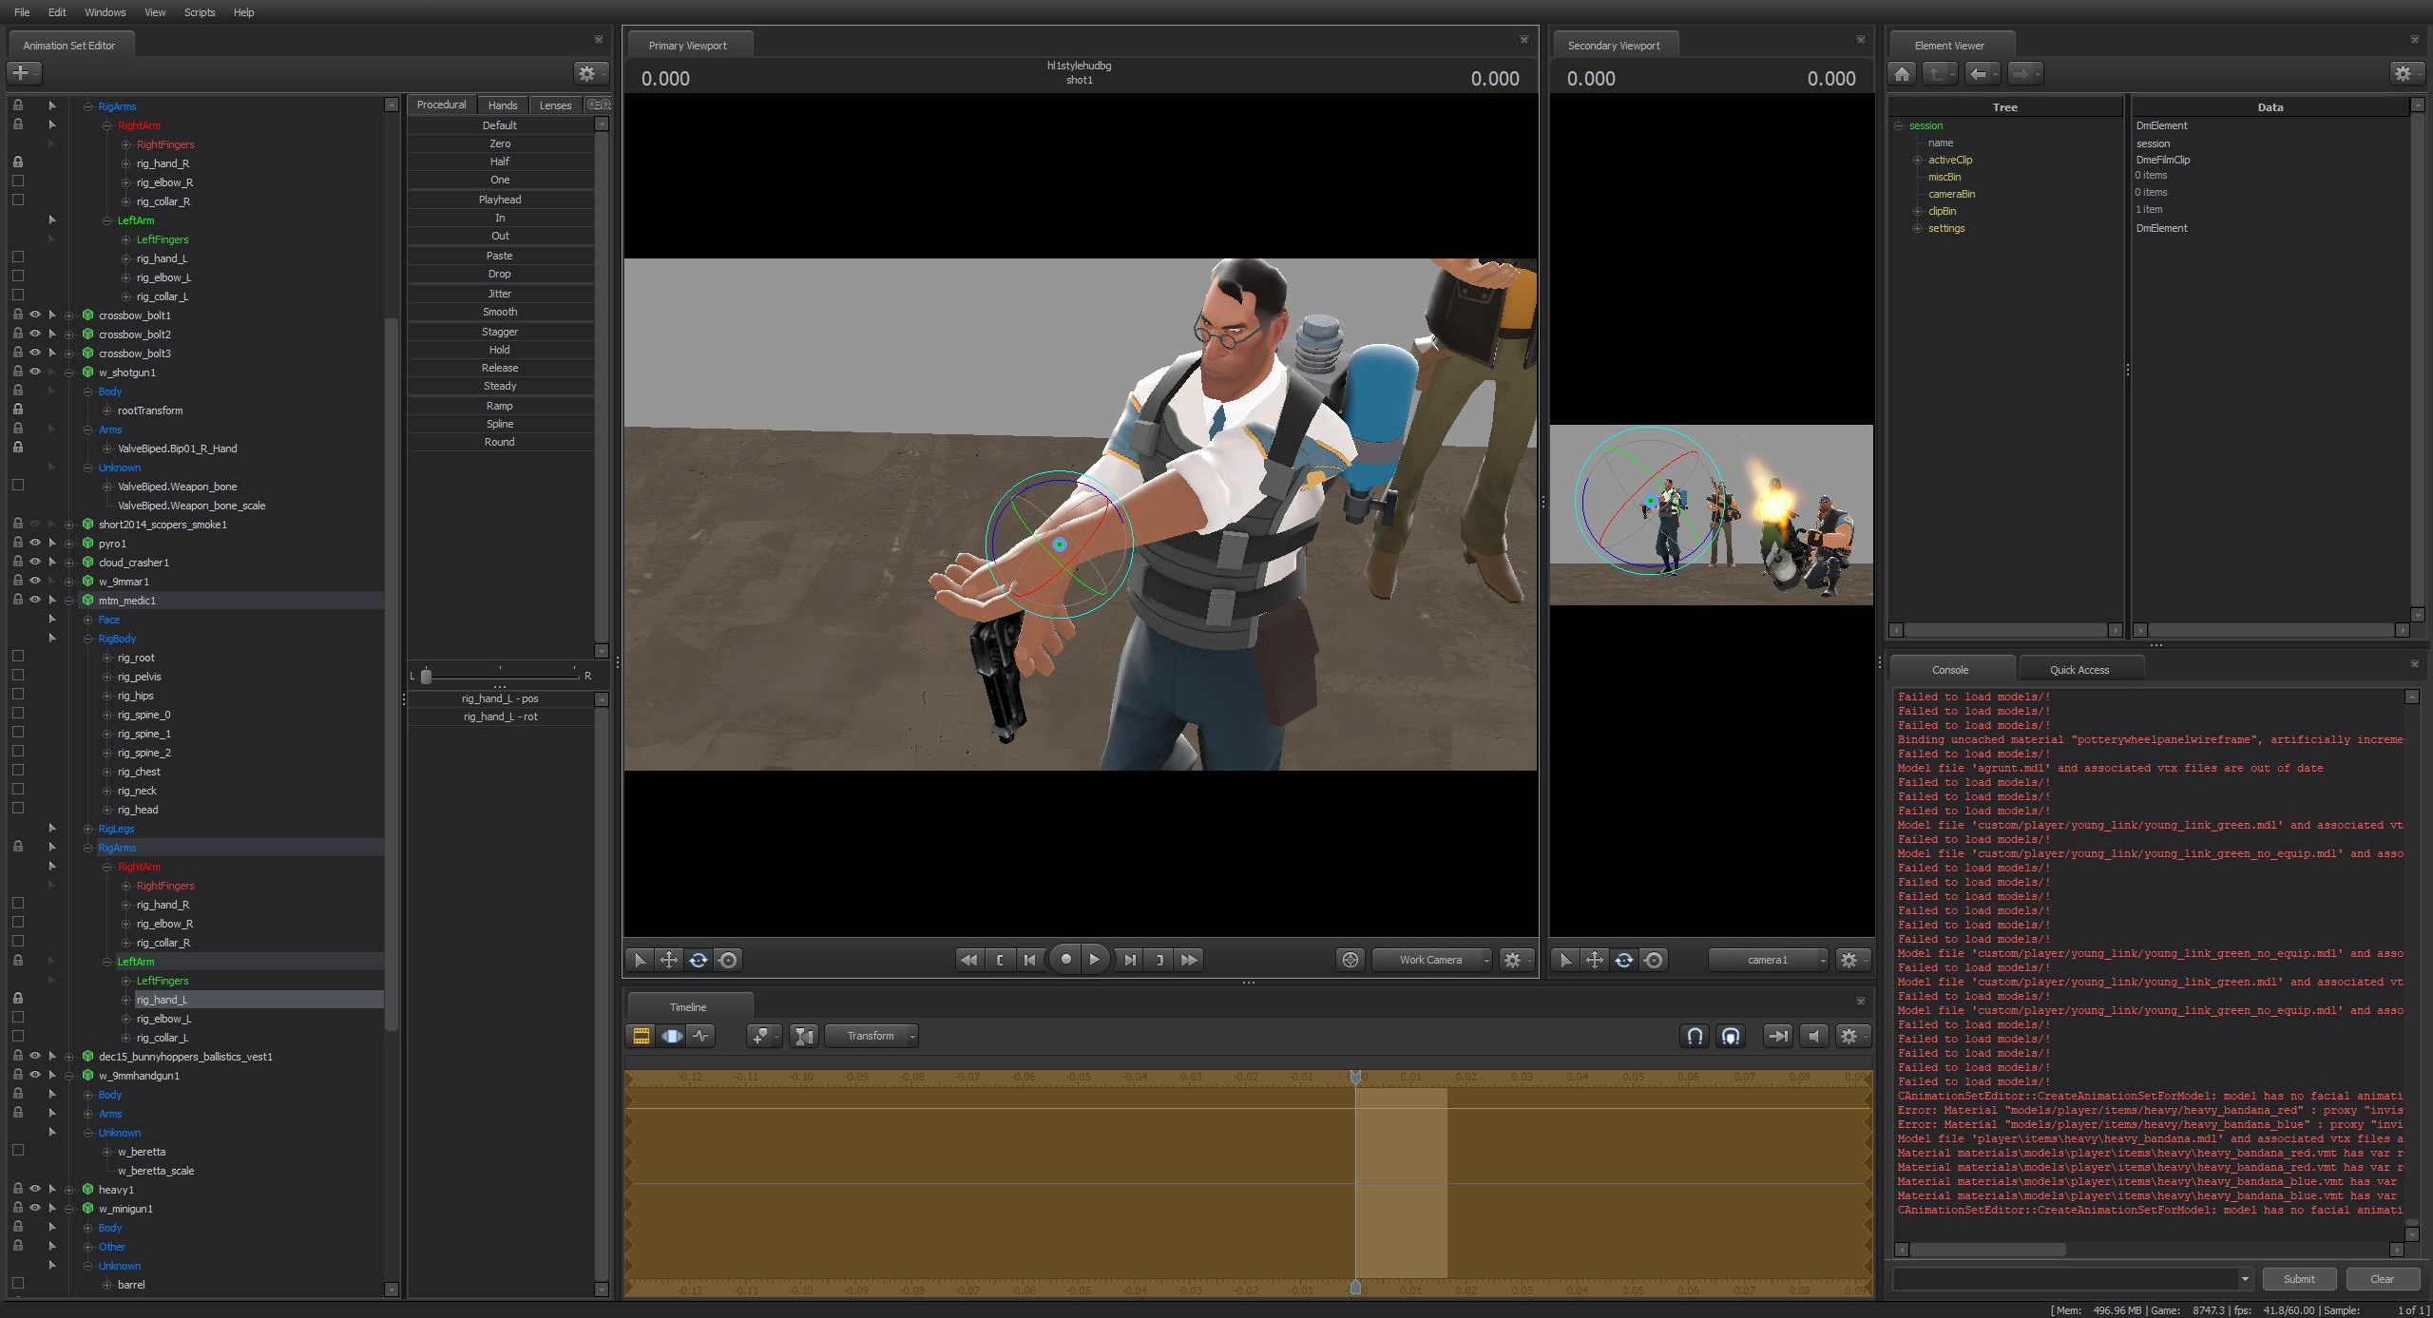Apply the Jitter procedural preset
This screenshot has height=1318, width=2433.
pyautogui.click(x=500, y=294)
